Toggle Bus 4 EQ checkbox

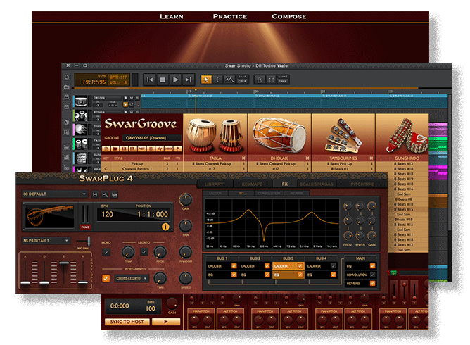click(x=333, y=275)
